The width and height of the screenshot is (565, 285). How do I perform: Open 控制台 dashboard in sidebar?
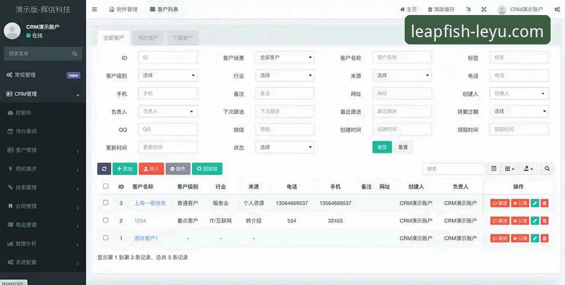(x=43, y=112)
